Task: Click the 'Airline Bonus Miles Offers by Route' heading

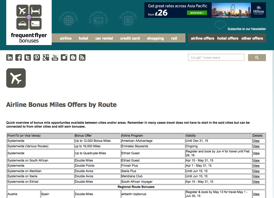Action: (61, 105)
